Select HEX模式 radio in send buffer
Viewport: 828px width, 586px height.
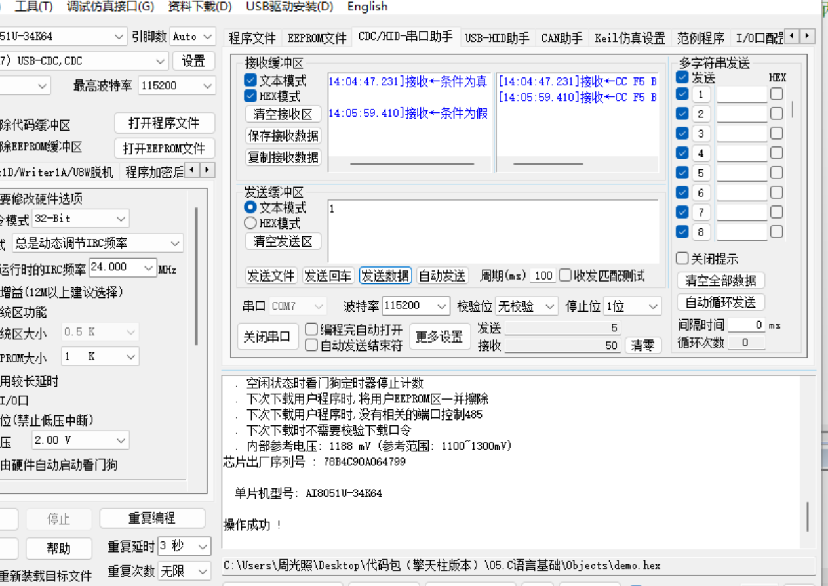[250, 223]
